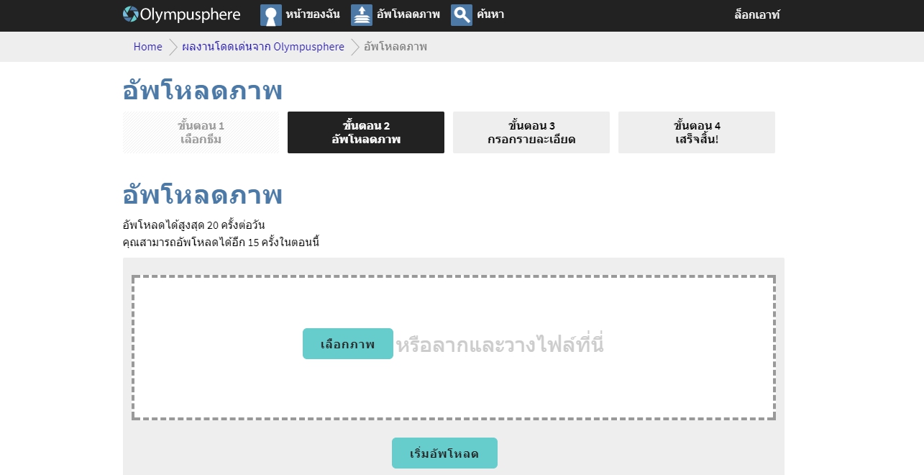Click the dashed drag-and-drop file area
The image size is (924, 475).
[454, 348]
